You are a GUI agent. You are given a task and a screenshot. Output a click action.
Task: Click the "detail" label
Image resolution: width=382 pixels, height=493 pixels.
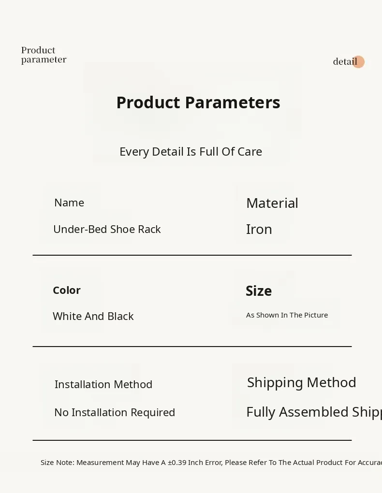(344, 61)
